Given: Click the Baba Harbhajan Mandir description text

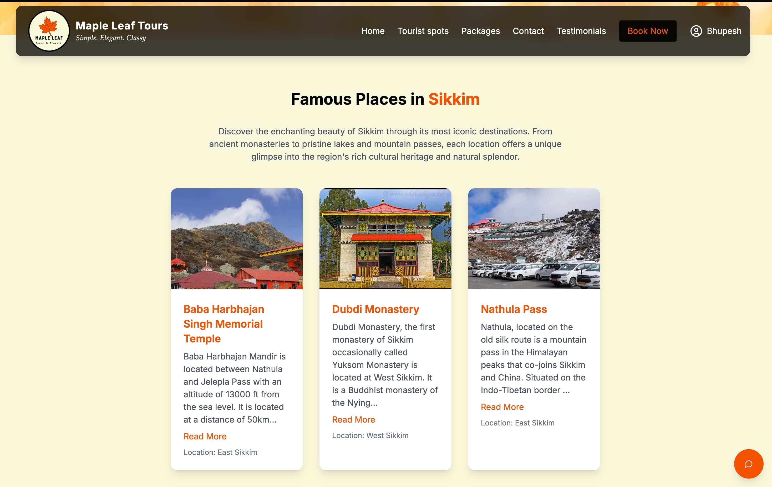Looking at the screenshot, I should point(234,388).
